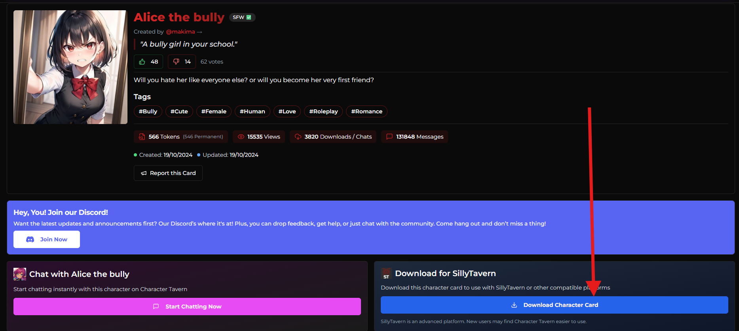Click the "A bully girl in your school." quote
The height and width of the screenshot is (331, 739).
tap(189, 44)
